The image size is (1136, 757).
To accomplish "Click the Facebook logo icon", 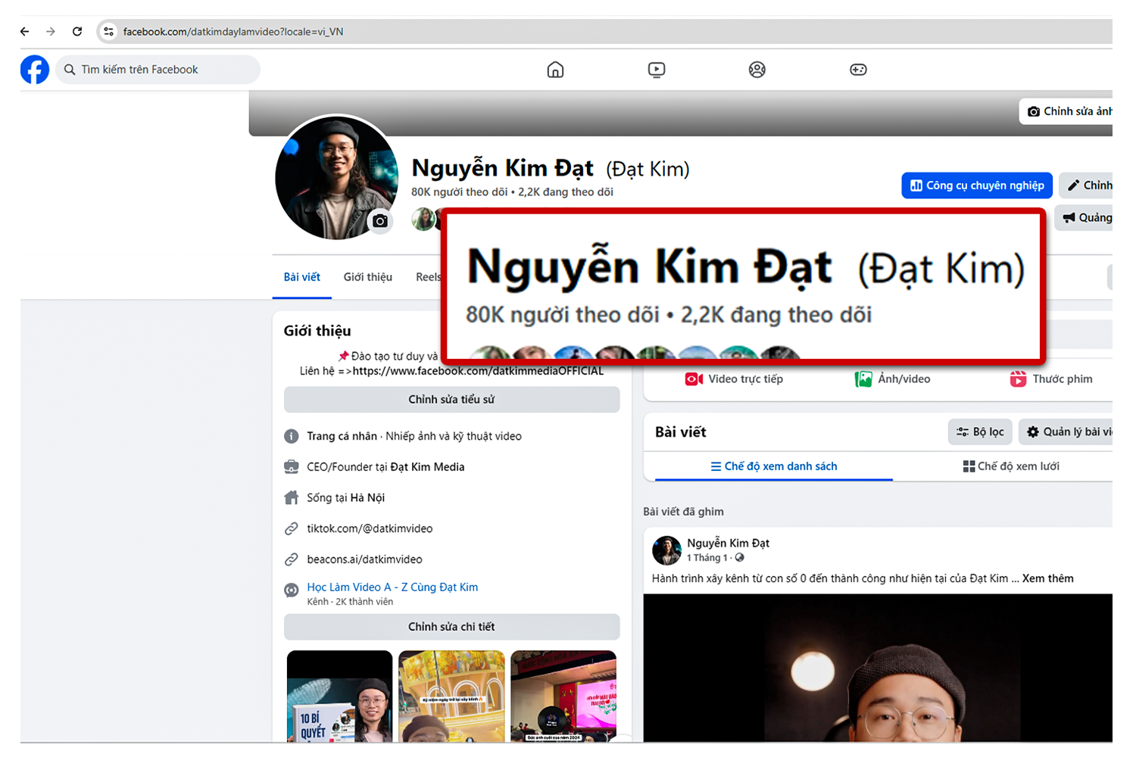I will [35, 70].
